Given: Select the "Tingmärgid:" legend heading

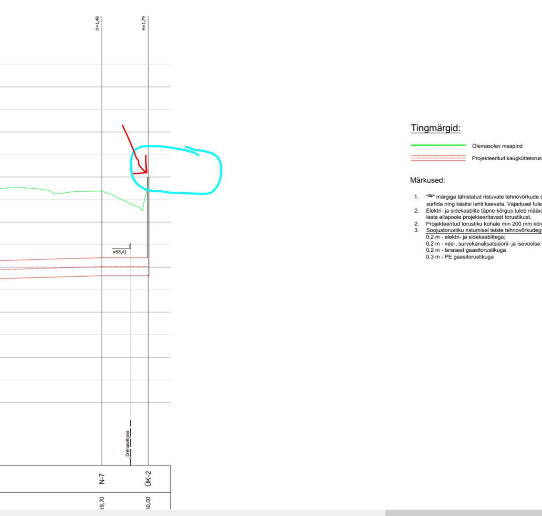Looking at the screenshot, I should pyautogui.click(x=436, y=128).
